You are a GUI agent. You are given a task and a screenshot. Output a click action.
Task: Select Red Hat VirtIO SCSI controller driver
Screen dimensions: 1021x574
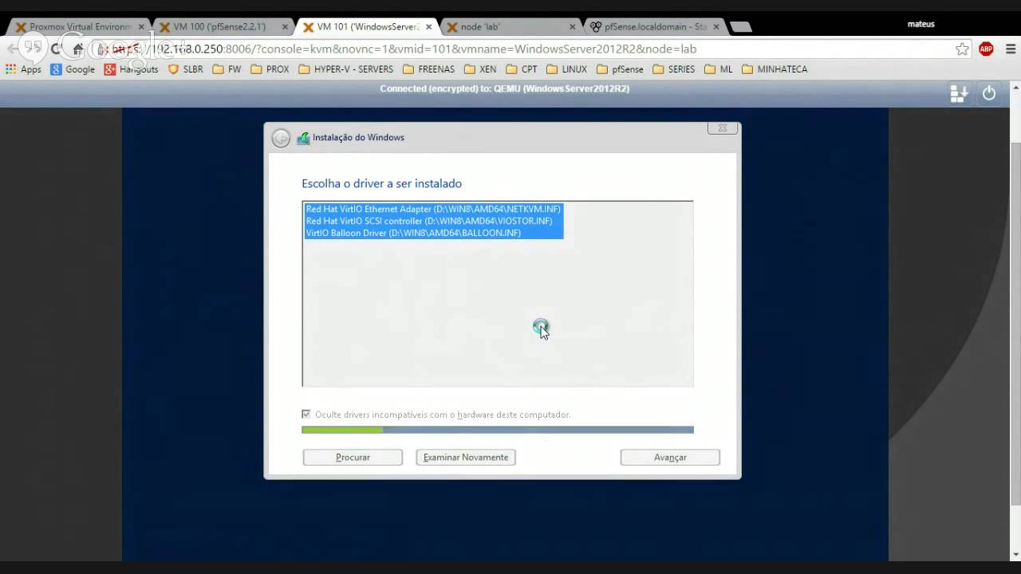(x=433, y=221)
